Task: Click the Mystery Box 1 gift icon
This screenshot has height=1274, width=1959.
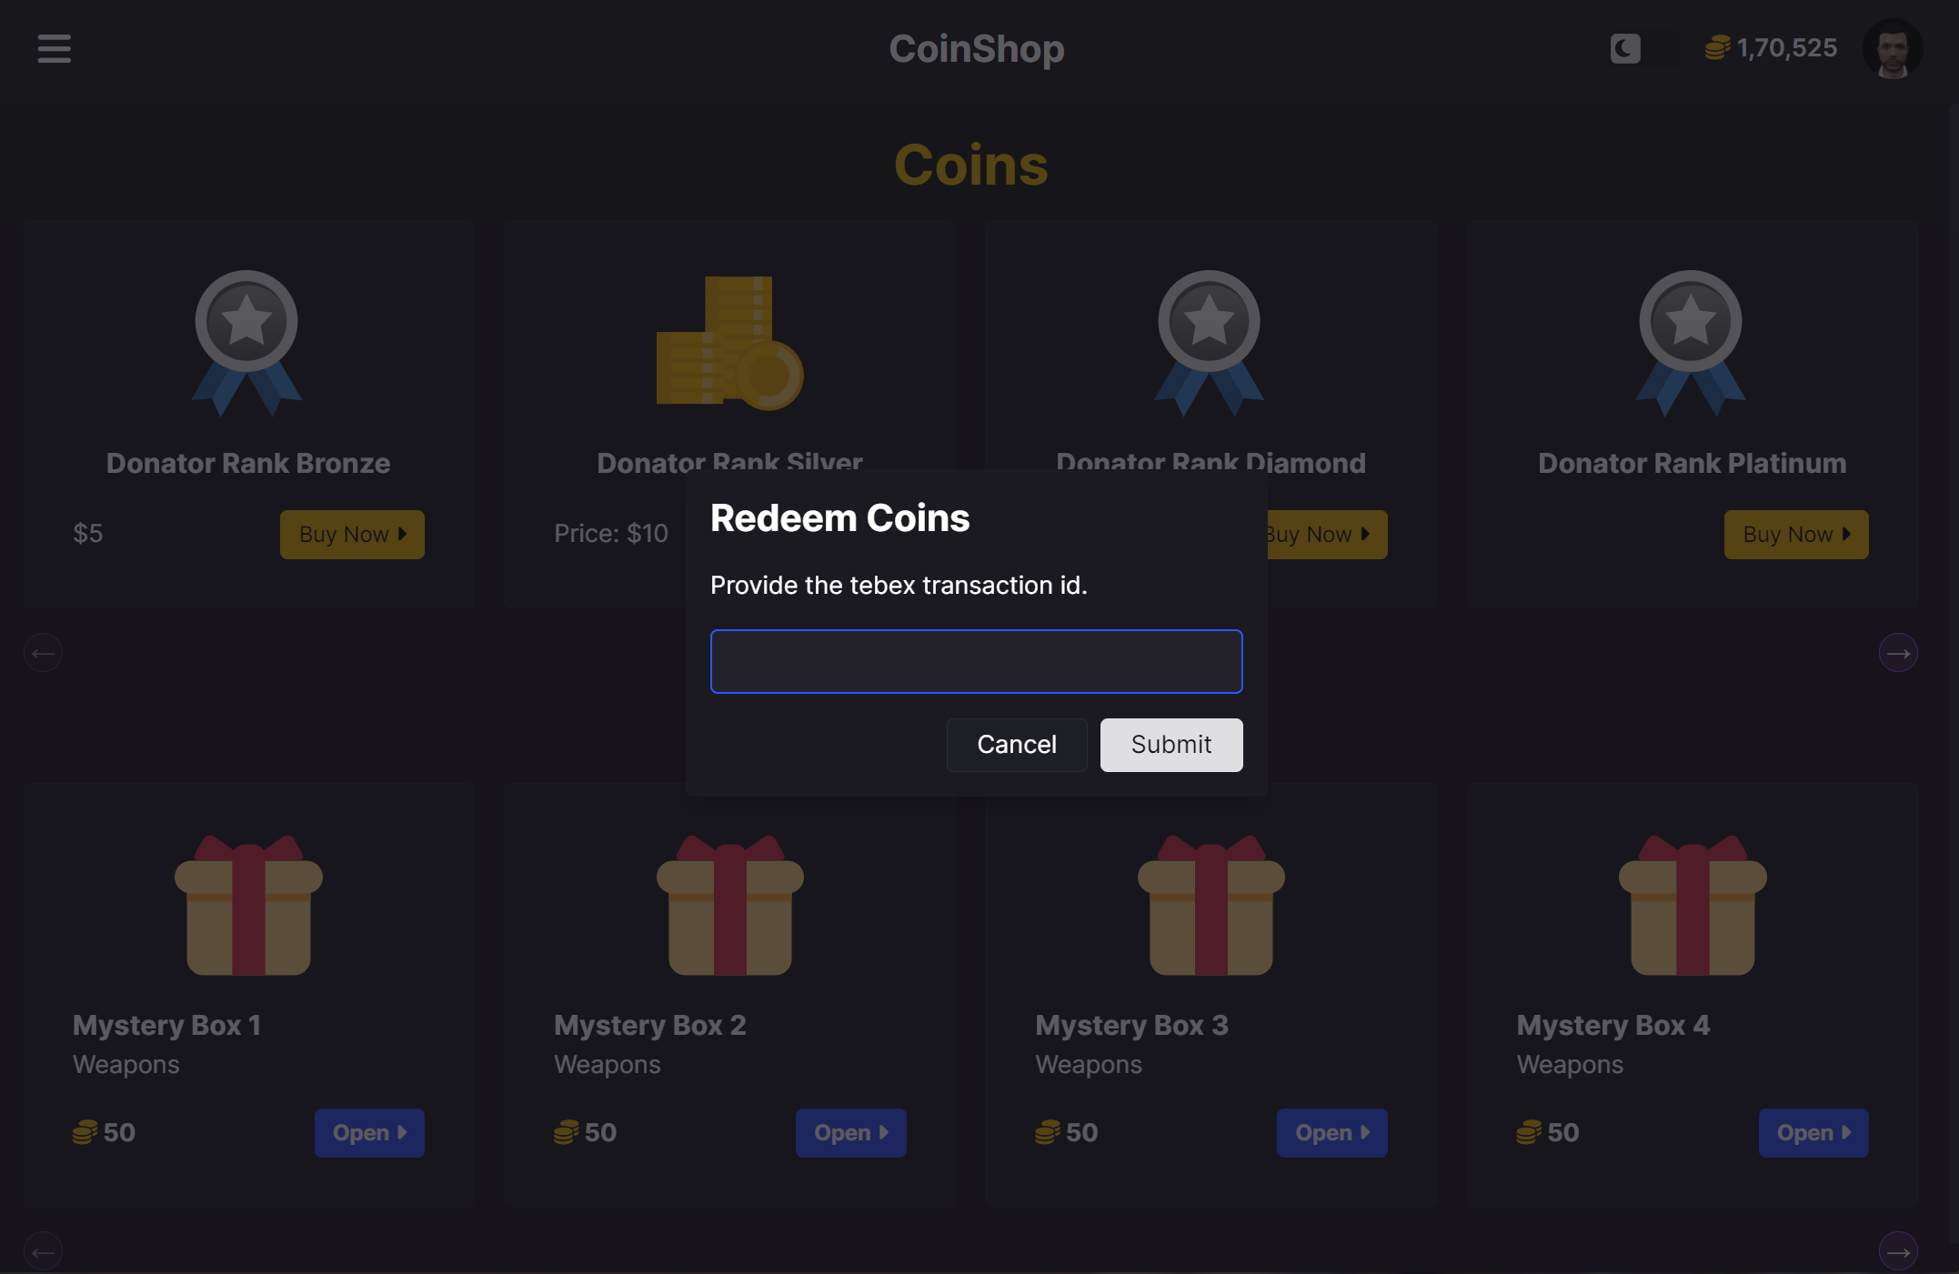Action: [248, 905]
